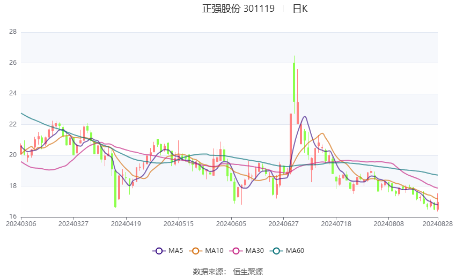
Task: Click x-axis date label 20240605
Action: click(x=231, y=224)
